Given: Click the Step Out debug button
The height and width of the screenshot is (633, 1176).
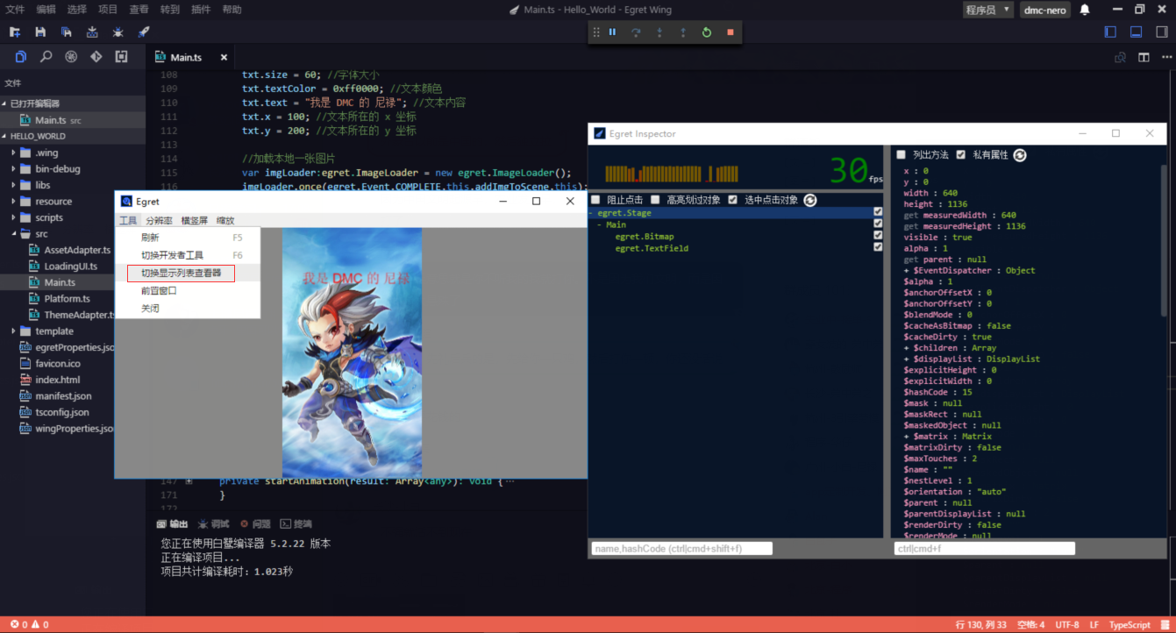Looking at the screenshot, I should click(683, 32).
